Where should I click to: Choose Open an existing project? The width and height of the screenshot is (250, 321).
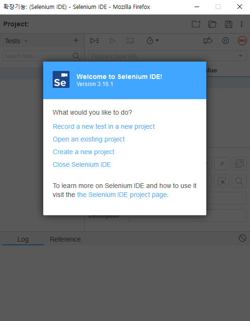[x=89, y=139]
